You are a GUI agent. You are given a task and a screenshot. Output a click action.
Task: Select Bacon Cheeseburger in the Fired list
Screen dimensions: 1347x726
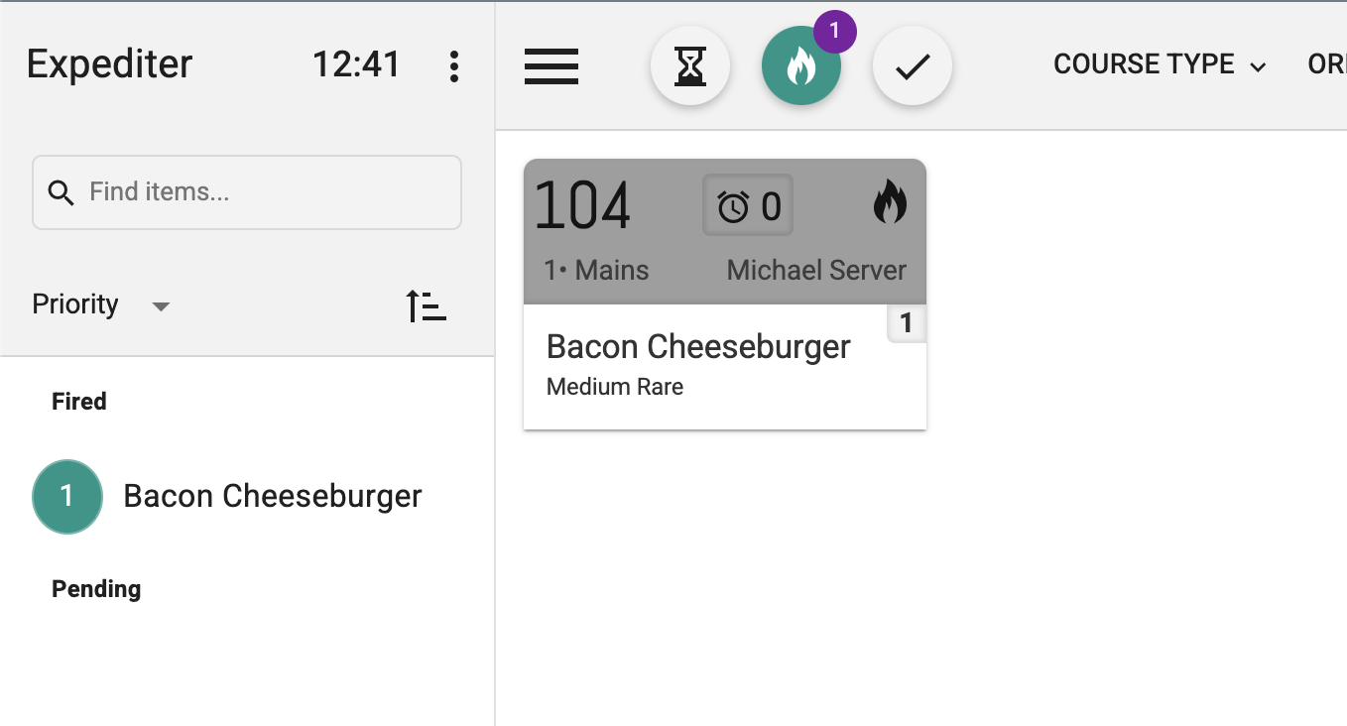pos(273,496)
